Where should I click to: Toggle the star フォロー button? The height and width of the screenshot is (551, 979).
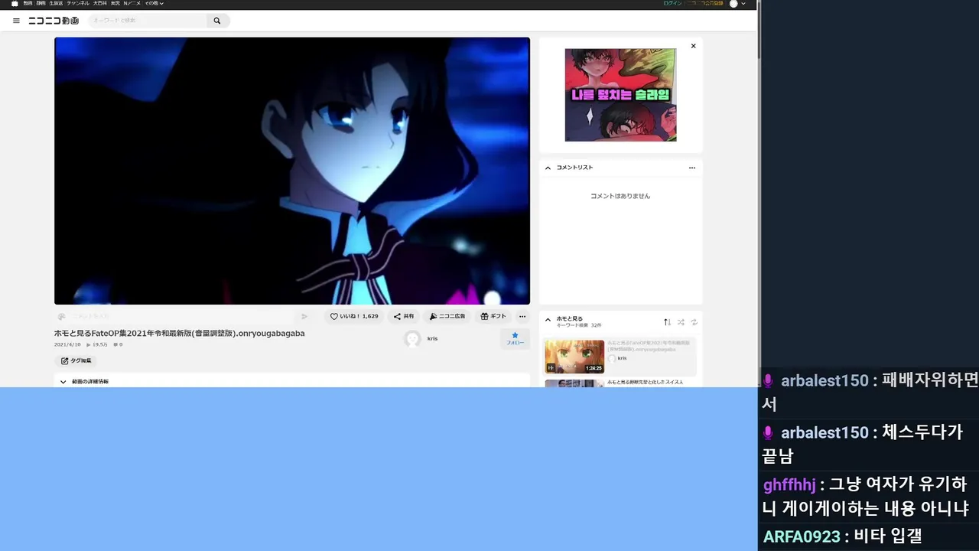(515, 339)
